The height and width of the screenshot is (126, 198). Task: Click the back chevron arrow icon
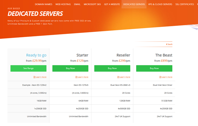pyautogui.click(x=167, y=44)
